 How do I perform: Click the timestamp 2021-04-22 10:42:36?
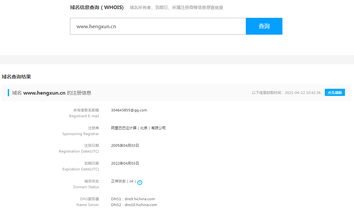[x=303, y=92]
